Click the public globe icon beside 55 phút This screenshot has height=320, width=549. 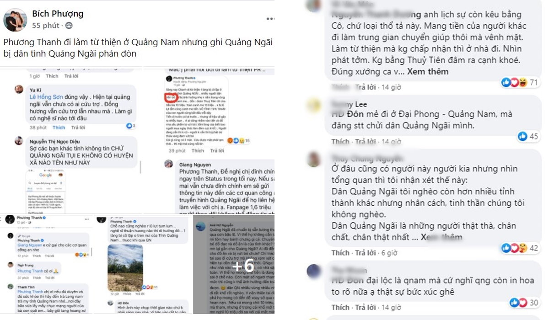69,26
